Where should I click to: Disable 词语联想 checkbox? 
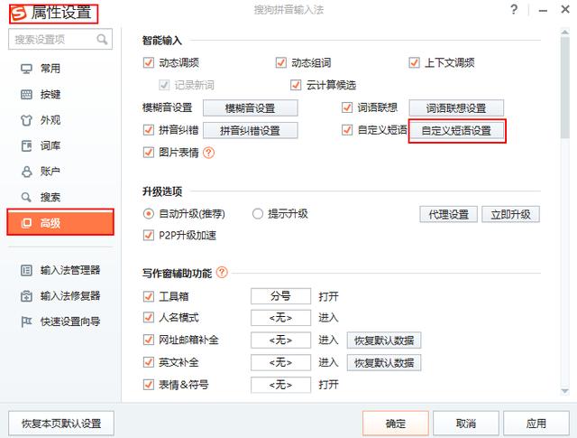(347, 107)
